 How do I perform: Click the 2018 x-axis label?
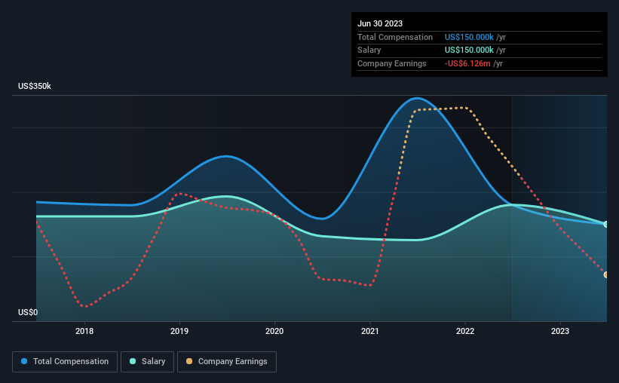(x=84, y=331)
